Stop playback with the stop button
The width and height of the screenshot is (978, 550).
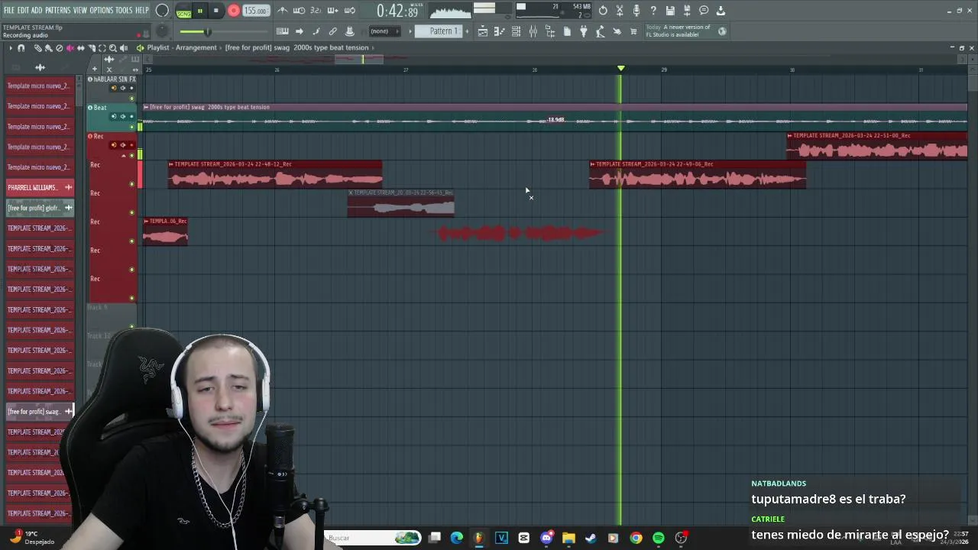tap(216, 11)
